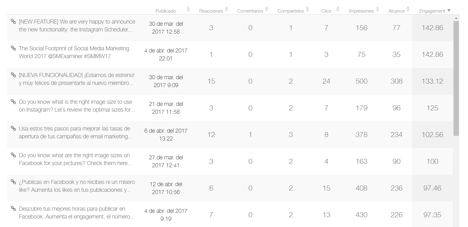Click link icon of NUEVA FUNCIONALIDAD post
Screen dimensions: 468x227
point(13,75)
